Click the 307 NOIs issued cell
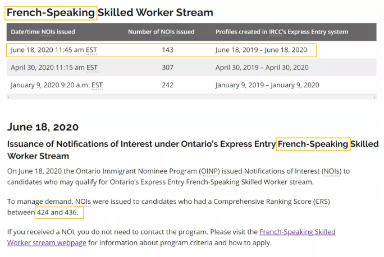Image resolution: width=384 pixels, height=257 pixels. 167,68
